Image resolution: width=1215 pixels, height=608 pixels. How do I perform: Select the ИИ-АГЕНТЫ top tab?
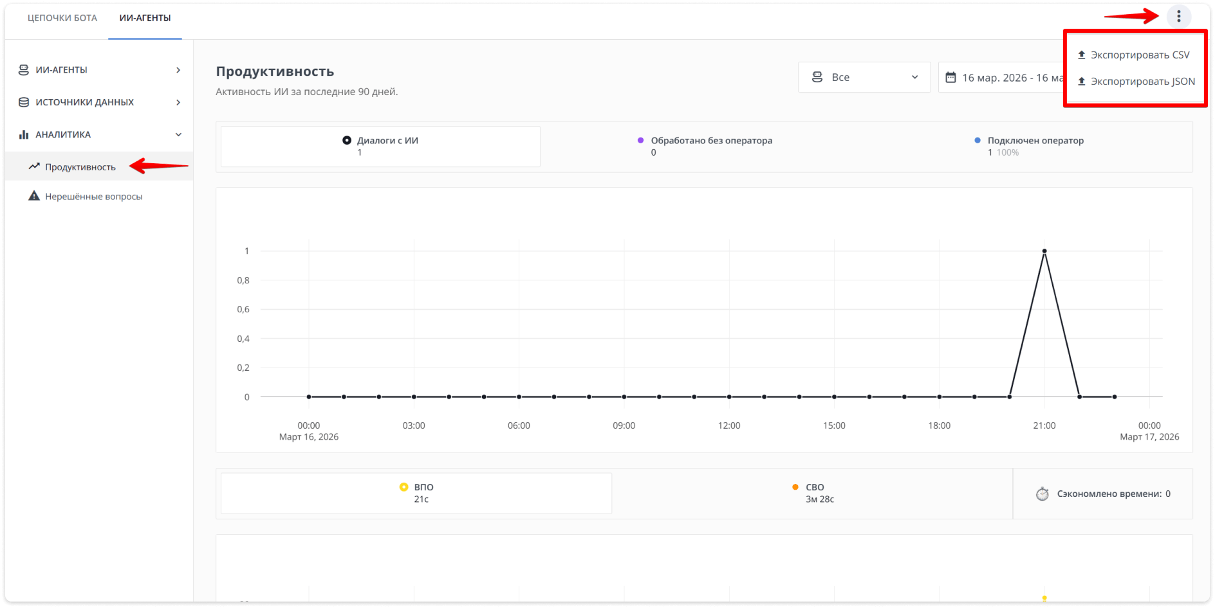pyautogui.click(x=145, y=17)
